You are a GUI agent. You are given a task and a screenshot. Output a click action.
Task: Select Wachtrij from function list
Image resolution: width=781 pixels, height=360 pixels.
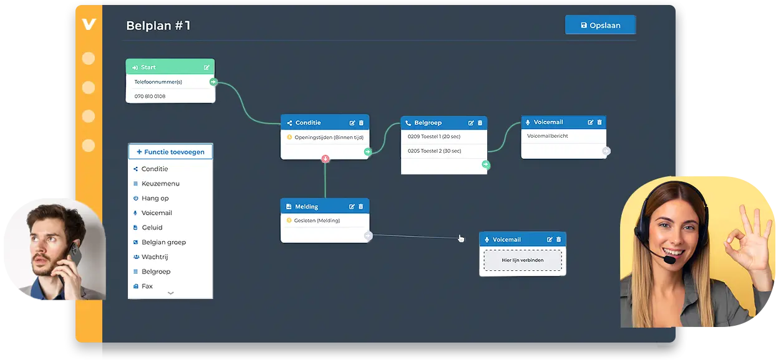(x=155, y=257)
